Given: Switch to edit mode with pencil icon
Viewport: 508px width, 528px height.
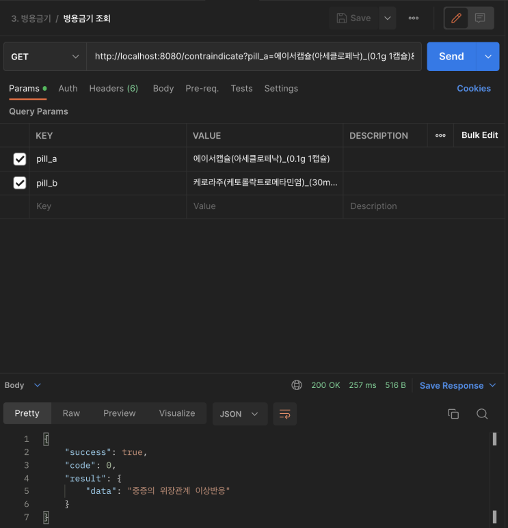Looking at the screenshot, I should [x=456, y=18].
